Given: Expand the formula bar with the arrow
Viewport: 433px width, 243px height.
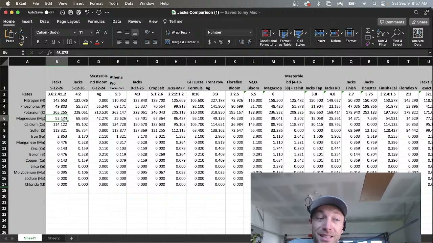Looking at the screenshot, I should (x=430, y=53).
